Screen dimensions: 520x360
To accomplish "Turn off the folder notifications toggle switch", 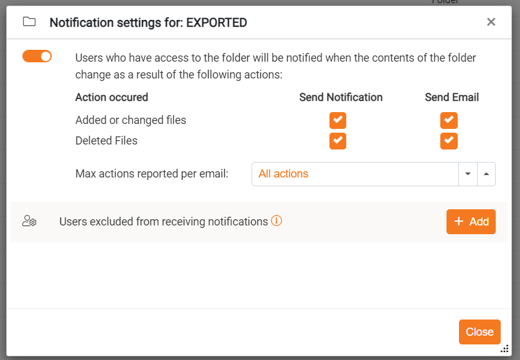I will [37, 57].
